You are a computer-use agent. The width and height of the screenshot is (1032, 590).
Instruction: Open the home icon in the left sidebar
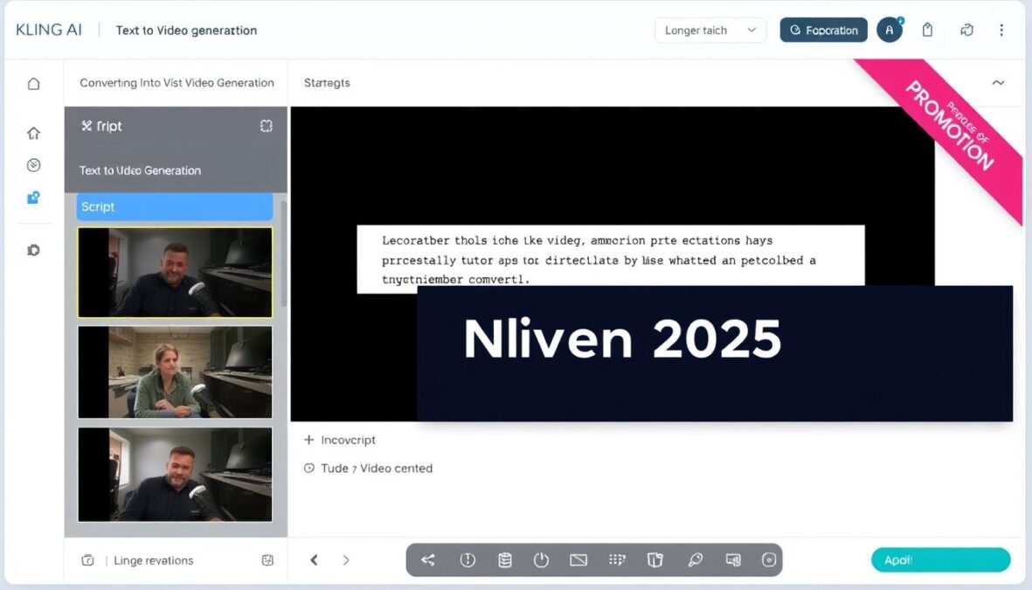33,133
